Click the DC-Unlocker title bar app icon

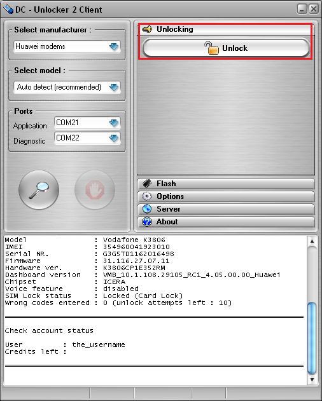[x=8, y=10]
